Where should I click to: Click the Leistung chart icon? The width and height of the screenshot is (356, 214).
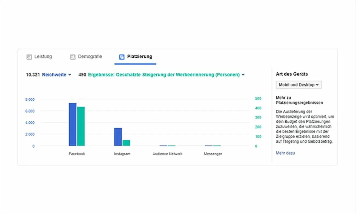29,57
